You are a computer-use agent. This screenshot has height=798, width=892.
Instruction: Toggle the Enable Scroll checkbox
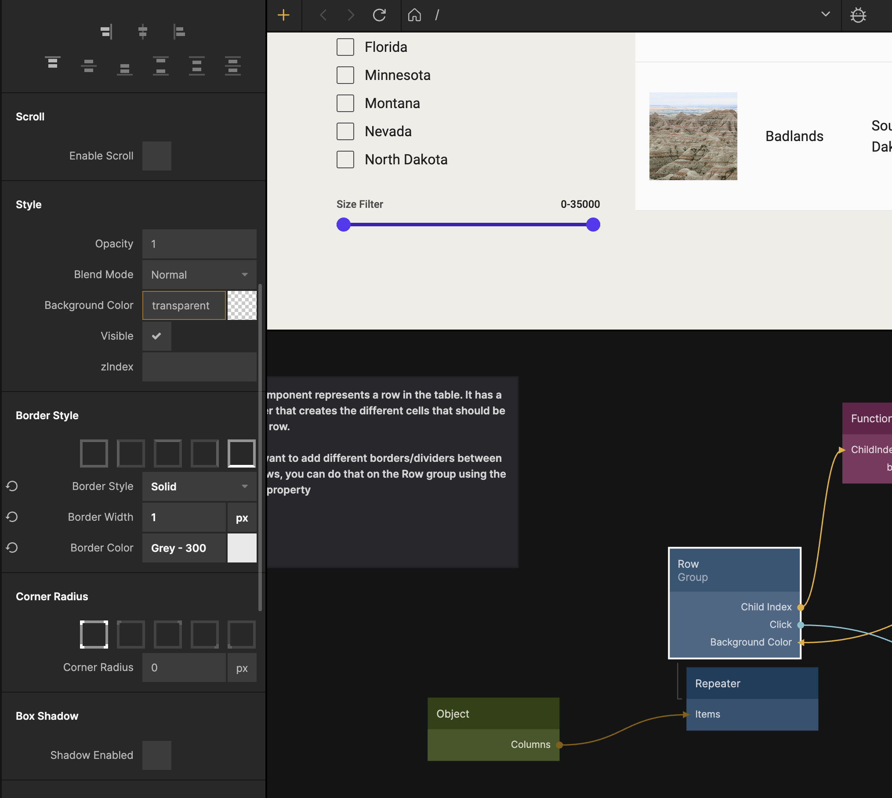tap(156, 156)
